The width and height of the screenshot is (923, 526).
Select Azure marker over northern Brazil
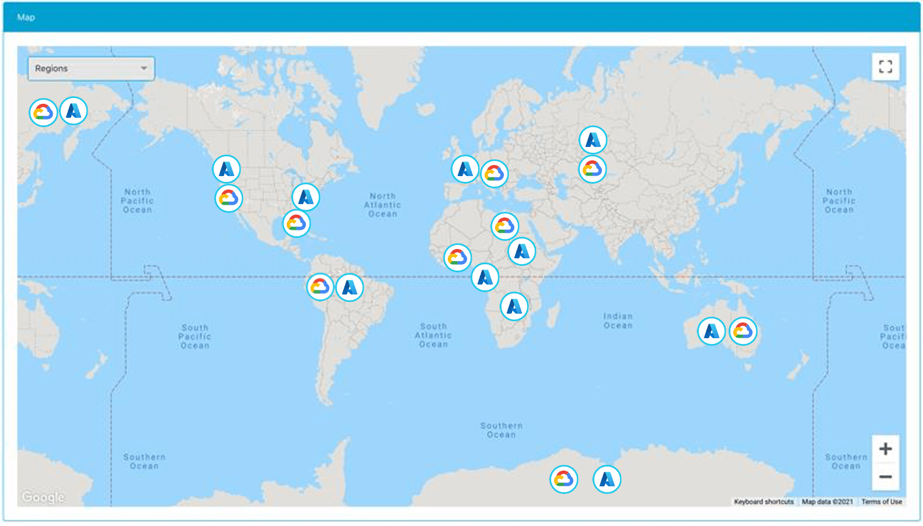coord(350,287)
